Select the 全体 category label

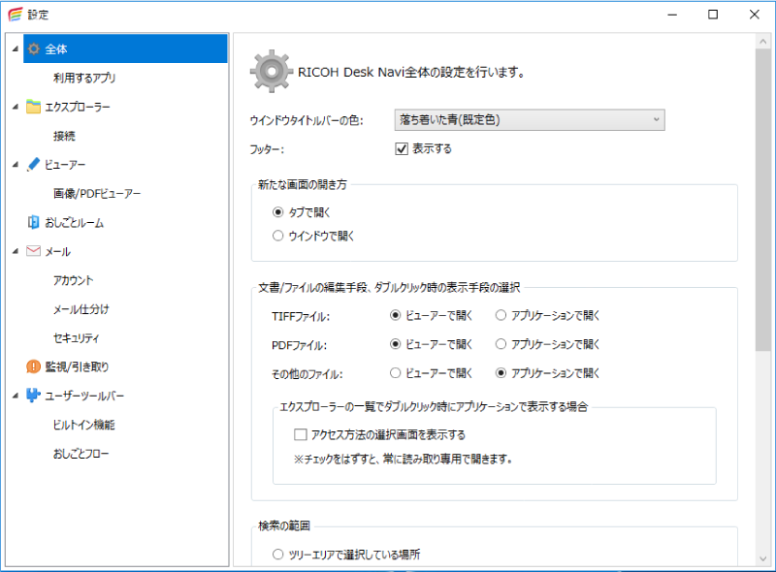click(x=56, y=48)
